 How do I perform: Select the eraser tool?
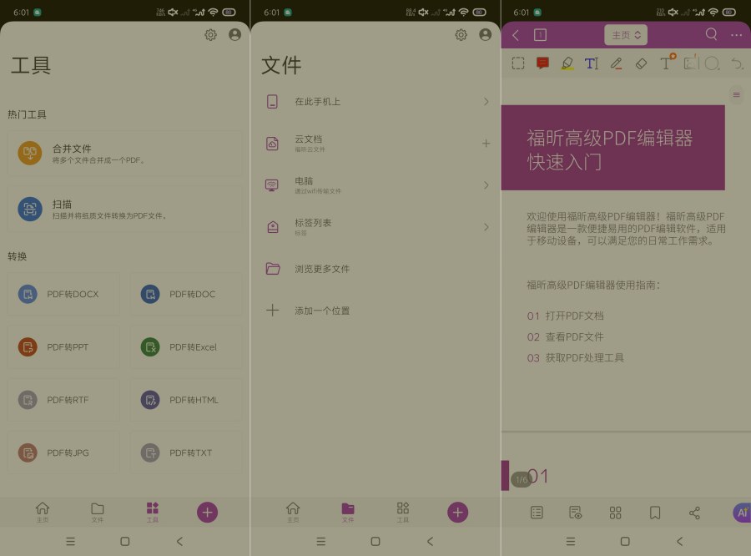pos(641,63)
